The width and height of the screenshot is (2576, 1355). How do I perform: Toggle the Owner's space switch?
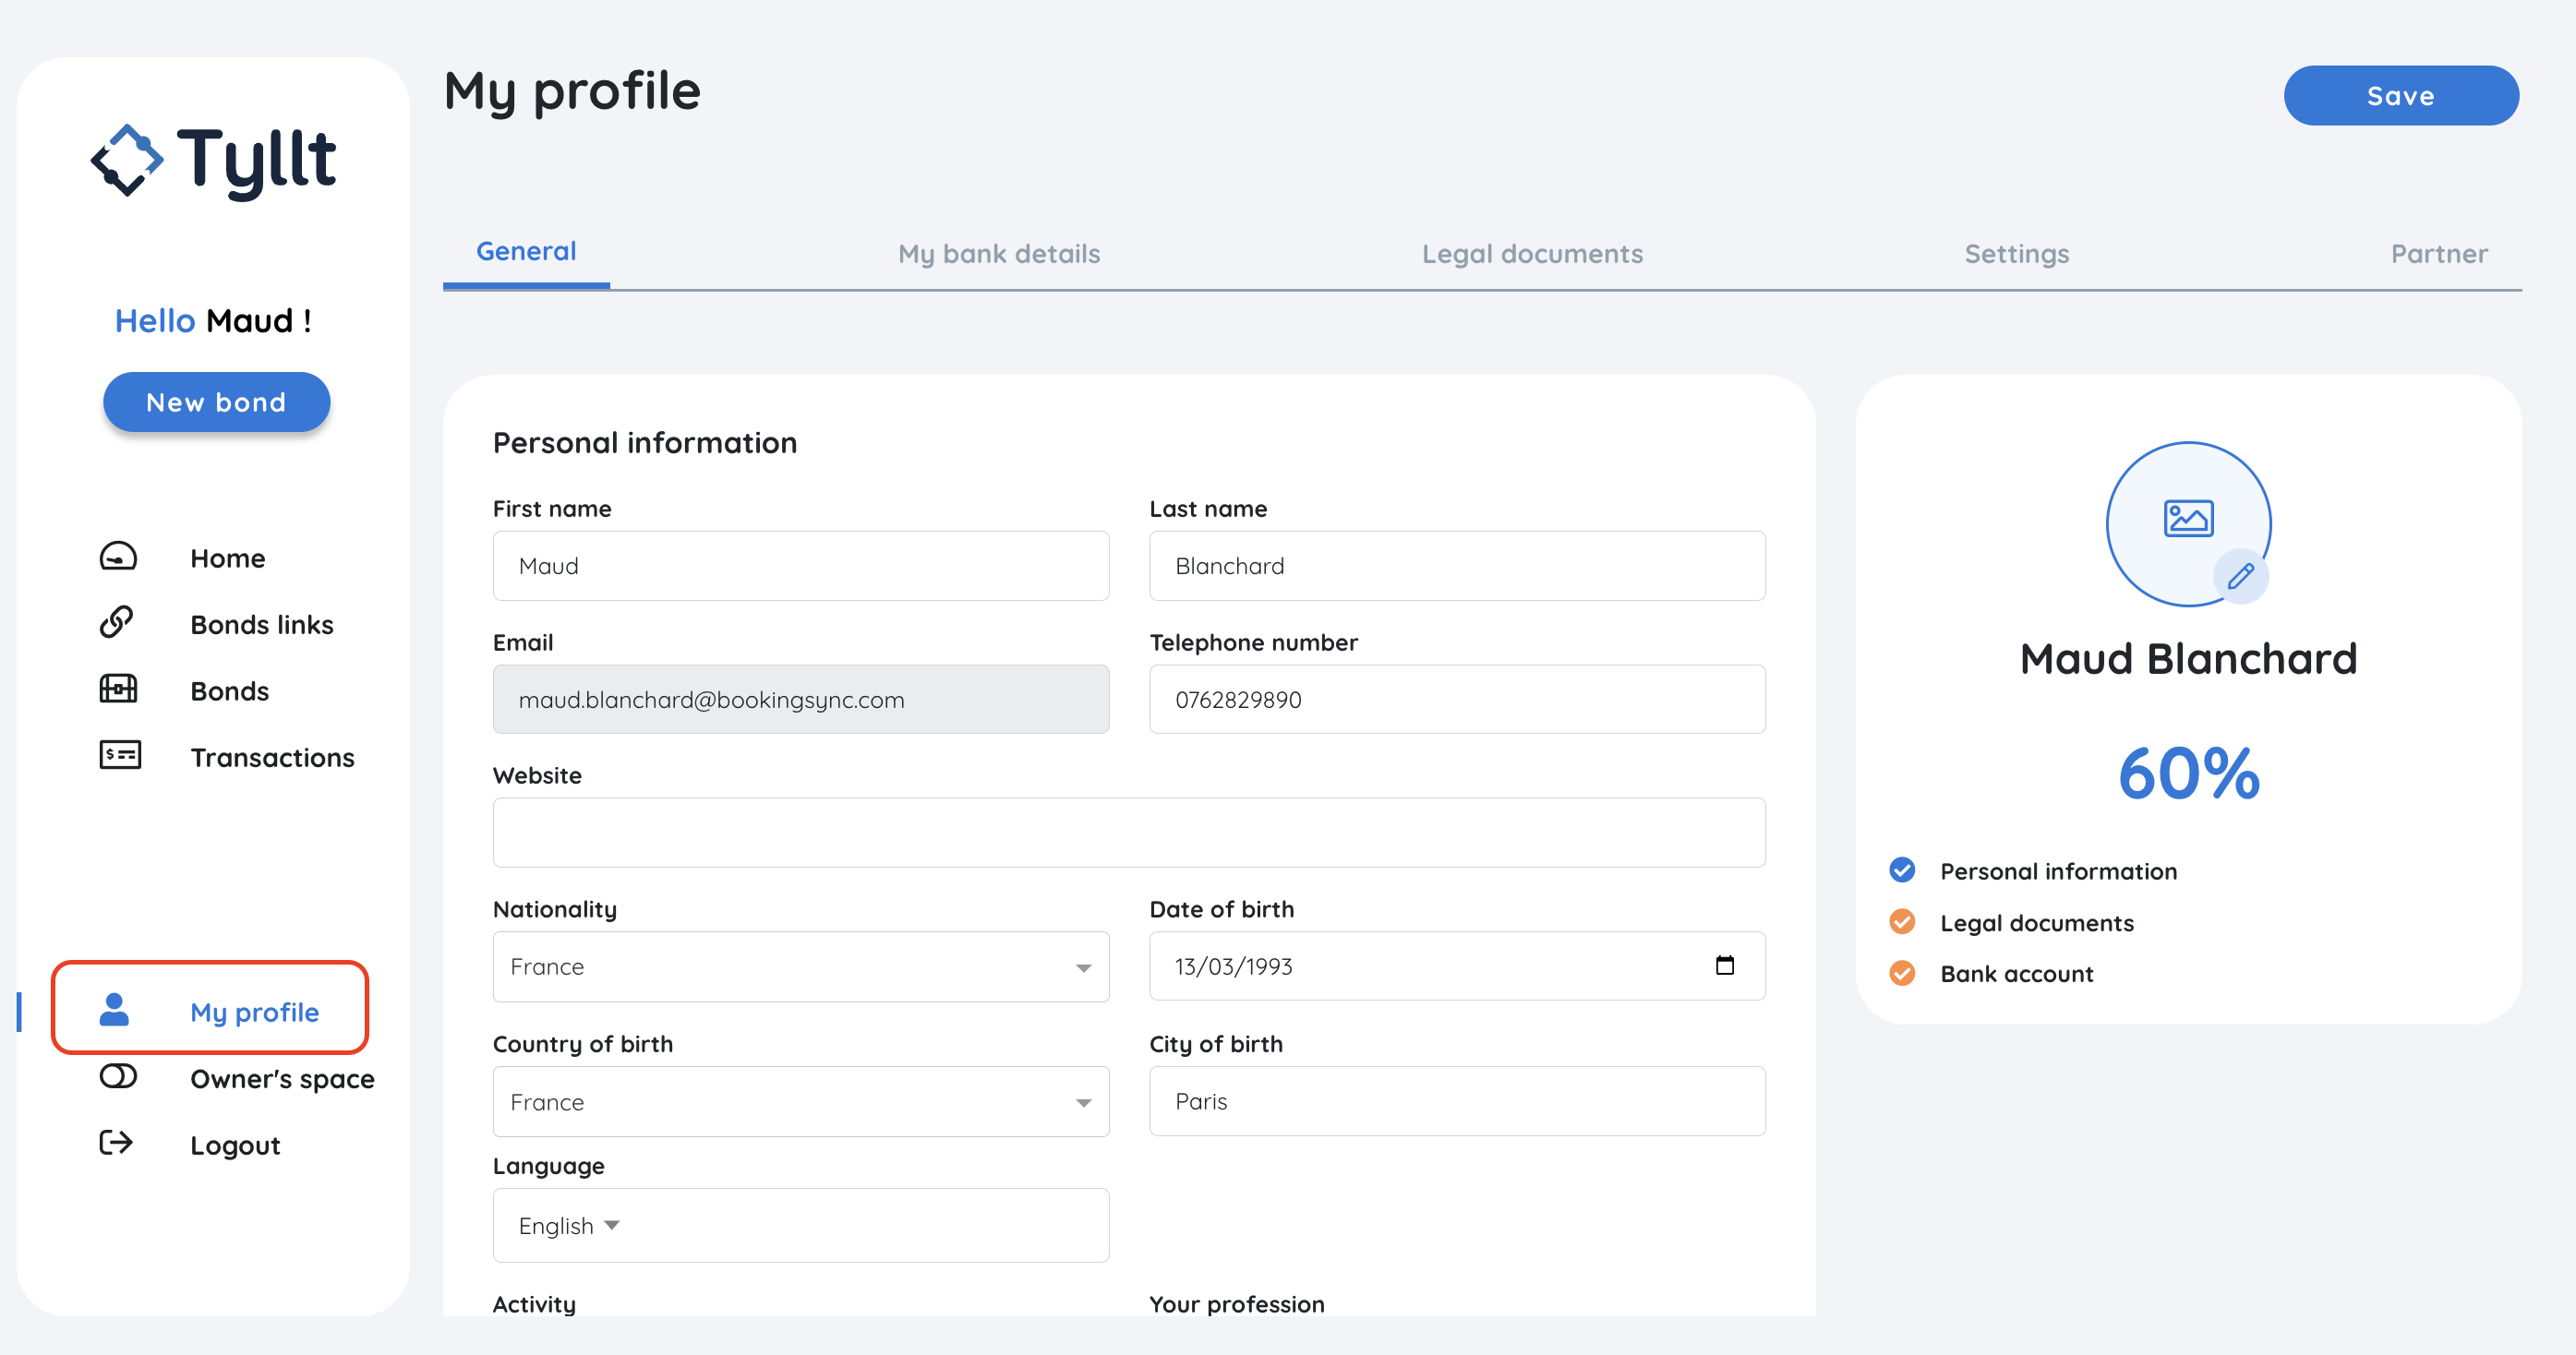[118, 1077]
